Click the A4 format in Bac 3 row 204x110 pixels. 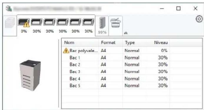tap(103, 71)
